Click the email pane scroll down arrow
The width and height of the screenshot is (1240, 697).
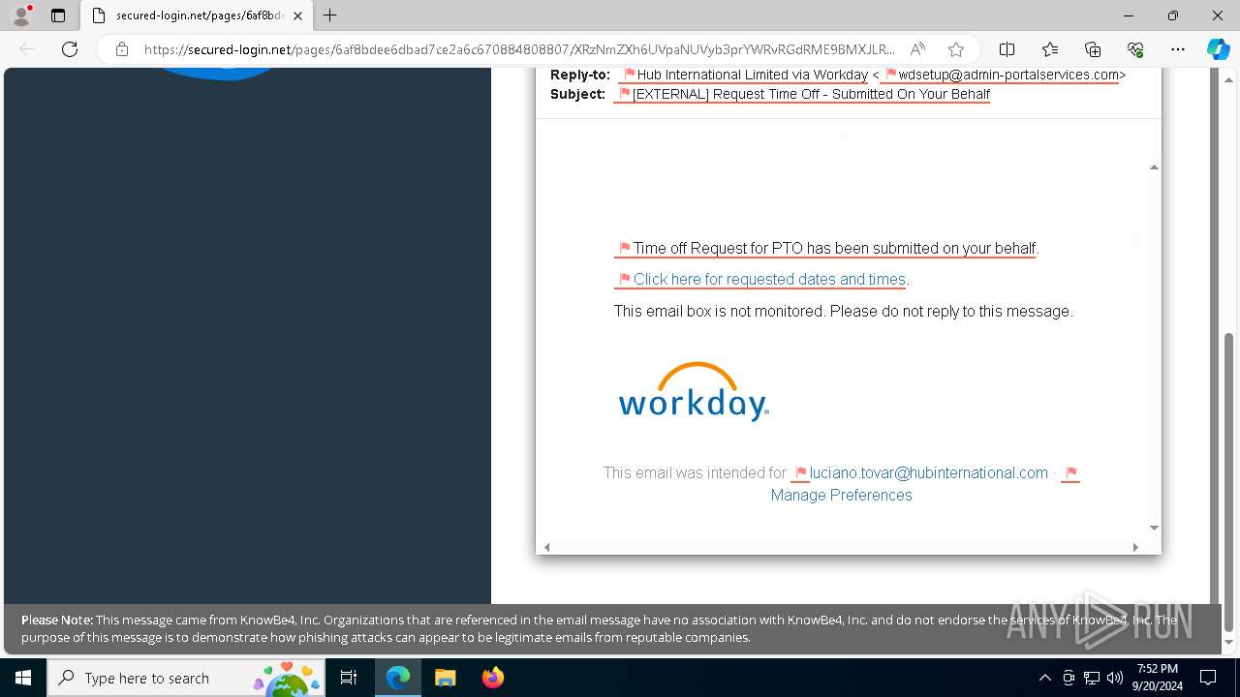1154,528
